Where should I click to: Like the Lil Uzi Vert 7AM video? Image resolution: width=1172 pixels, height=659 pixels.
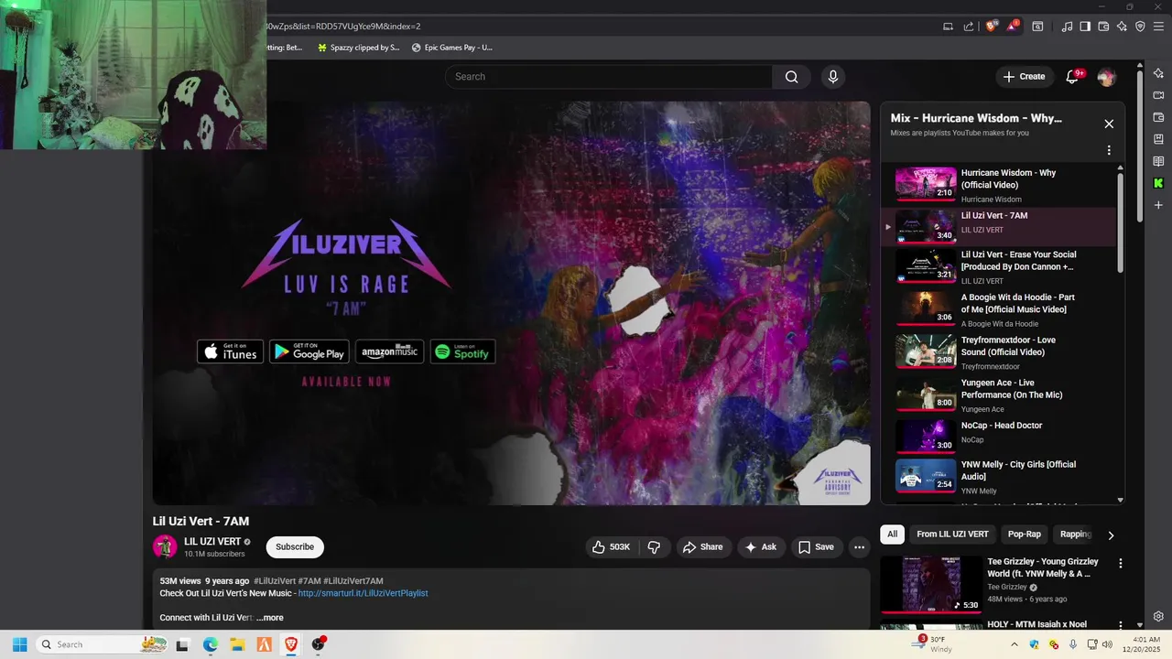coord(611,547)
